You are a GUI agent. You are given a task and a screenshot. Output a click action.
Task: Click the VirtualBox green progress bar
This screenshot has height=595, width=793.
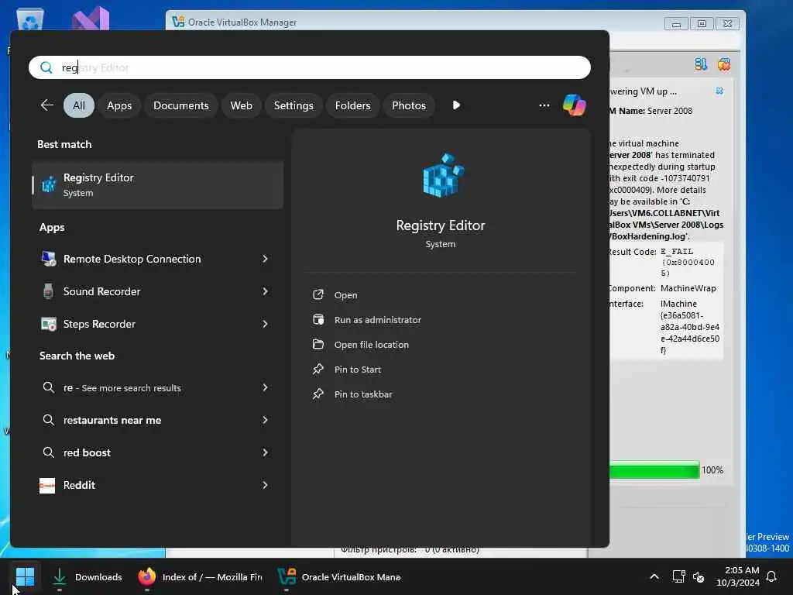654,470
